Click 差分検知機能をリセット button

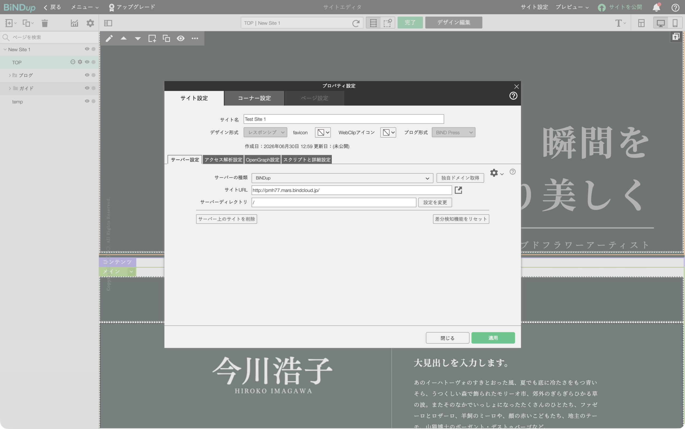coord(461,219)
